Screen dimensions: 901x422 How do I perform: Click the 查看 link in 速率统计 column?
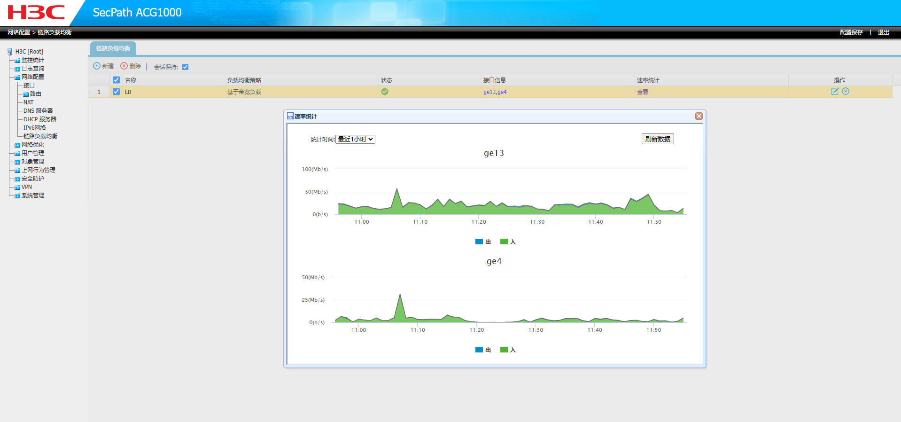click(642, 92)
